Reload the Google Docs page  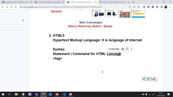[11, 7]
